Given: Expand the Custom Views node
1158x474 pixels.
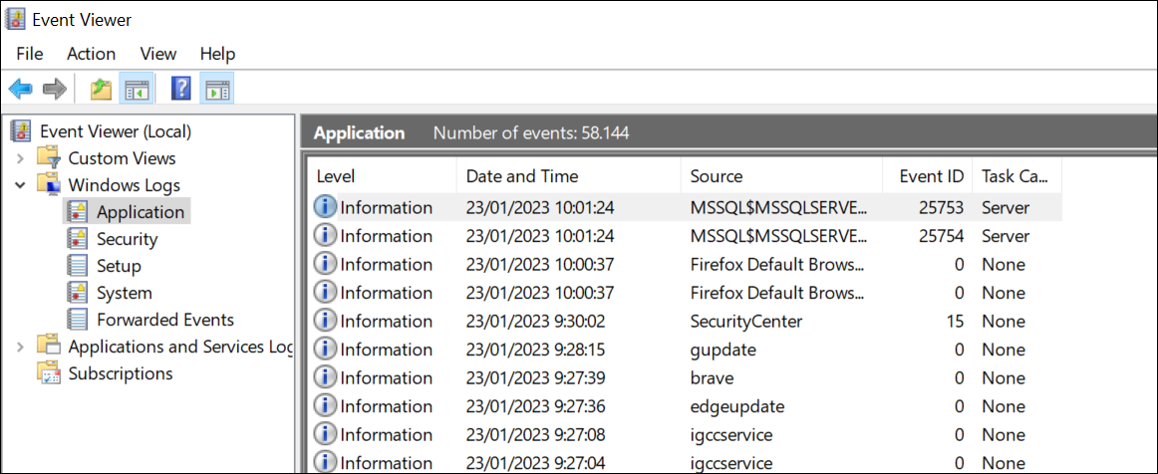Looking at the screenshot, I should [21, 158].
